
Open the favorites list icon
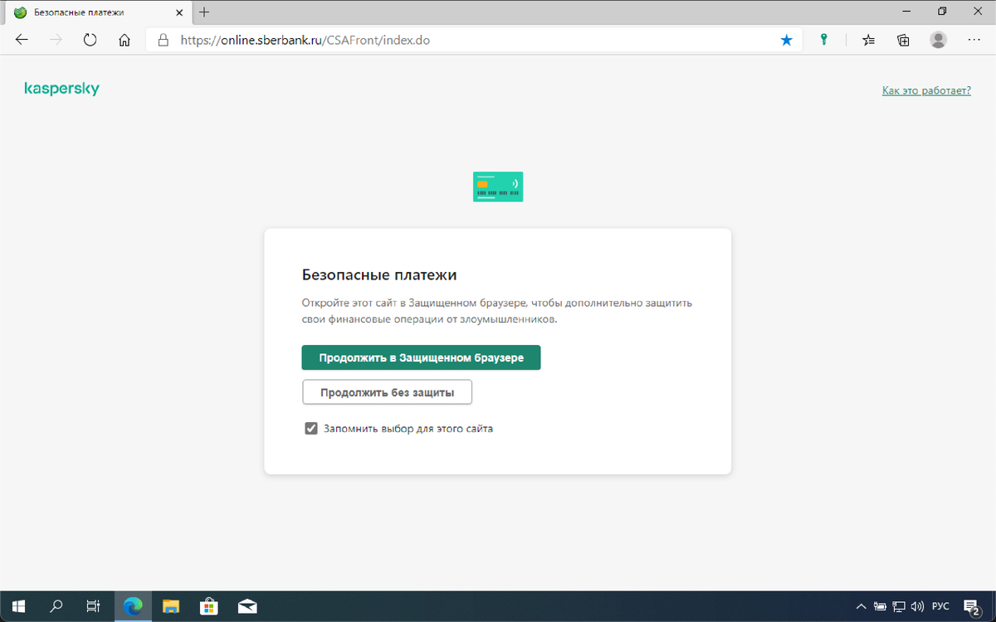(x=868, y=40)
